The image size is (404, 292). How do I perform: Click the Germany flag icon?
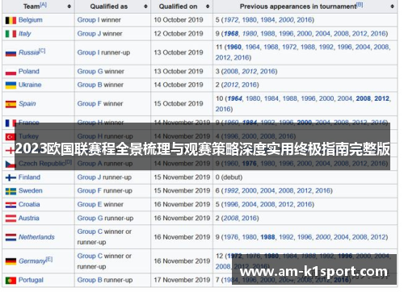(11, 261)
